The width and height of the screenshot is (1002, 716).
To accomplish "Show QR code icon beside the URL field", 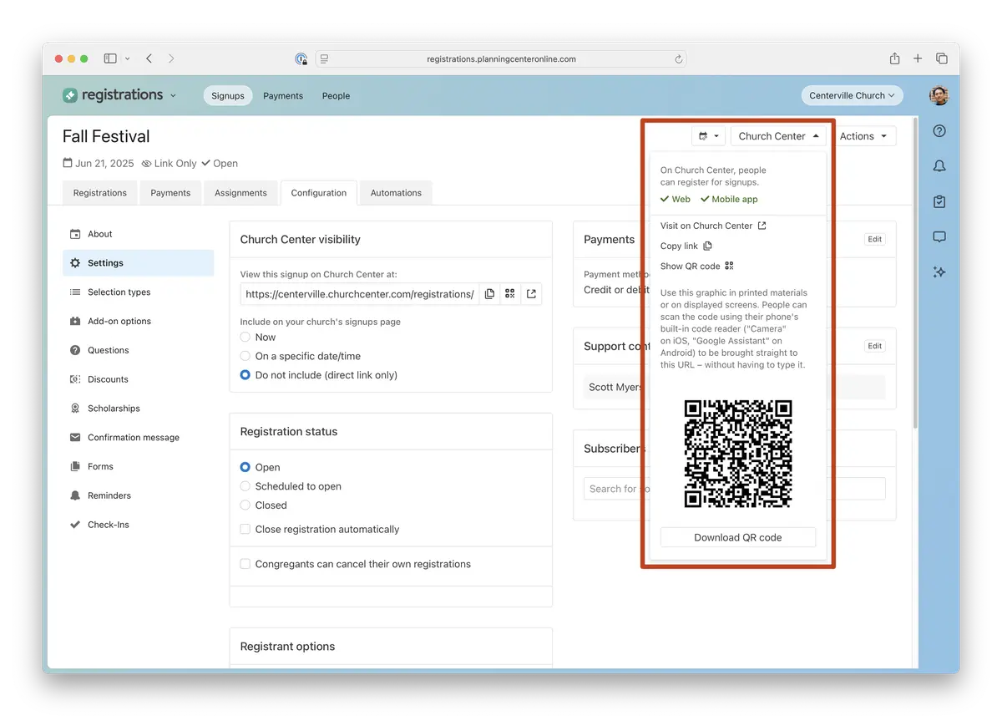I will tap(510, 294).
